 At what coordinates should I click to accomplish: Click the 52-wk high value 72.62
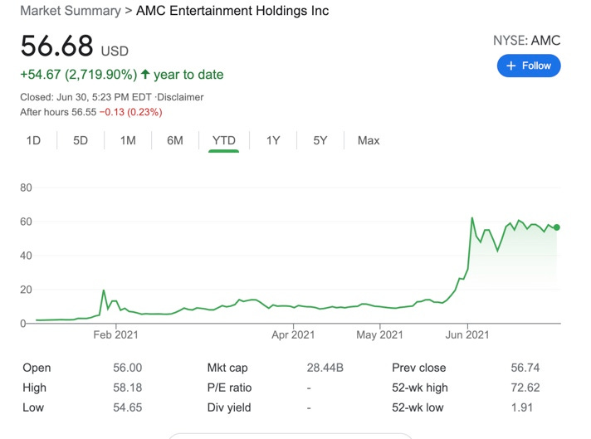(x=525, y=388)
